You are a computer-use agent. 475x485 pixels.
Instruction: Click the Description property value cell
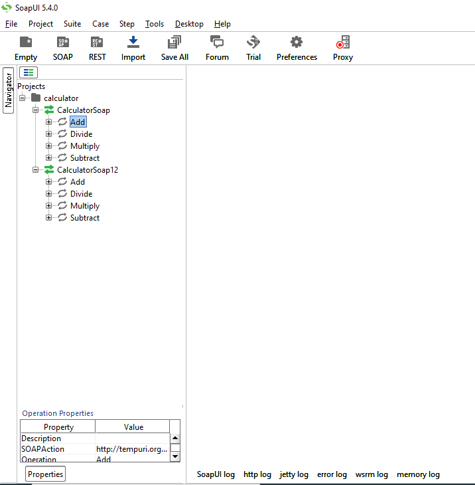point(133,438)
